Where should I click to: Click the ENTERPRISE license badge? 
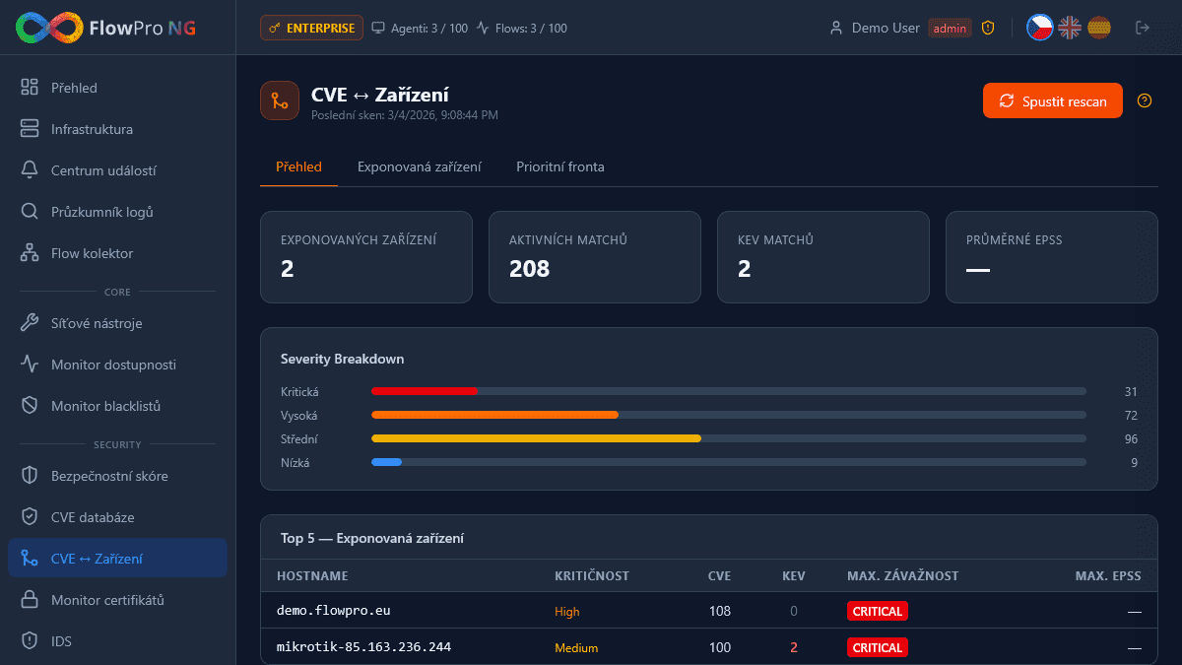pyautogui.click(x=312, y=28)
